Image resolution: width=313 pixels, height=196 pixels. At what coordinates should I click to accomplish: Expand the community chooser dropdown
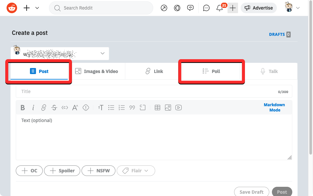click(x=102, y=53)
